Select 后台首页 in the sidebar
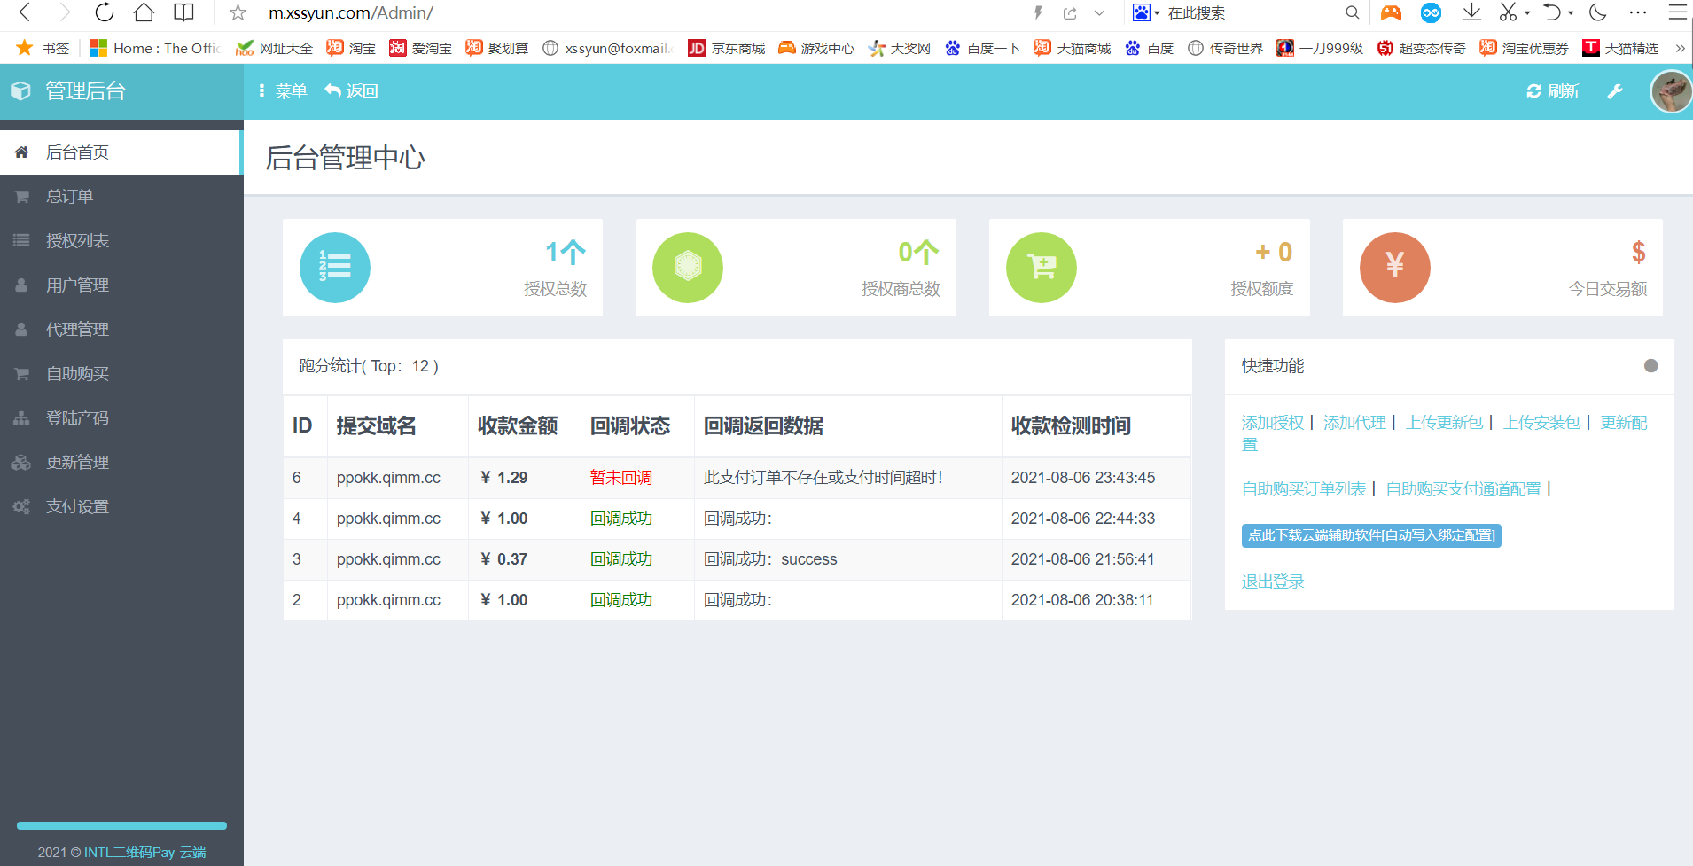Image resolution: width=1693 pixels, height=866 pixels. click(x=120, y=152)
